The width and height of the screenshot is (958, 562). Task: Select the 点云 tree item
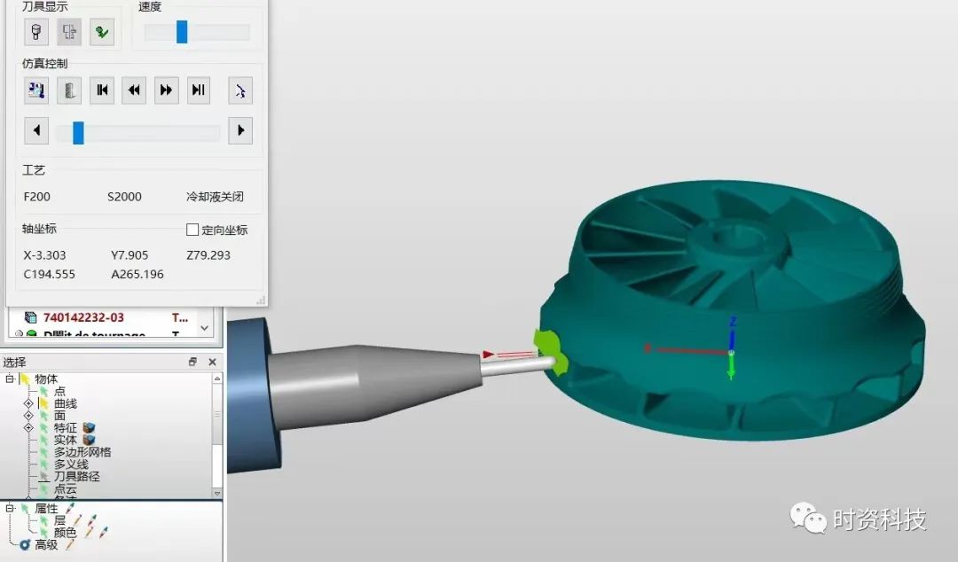click(x=66, y=488)
